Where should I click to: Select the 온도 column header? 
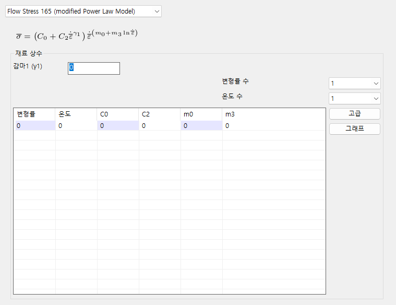(x=76, y=114)
